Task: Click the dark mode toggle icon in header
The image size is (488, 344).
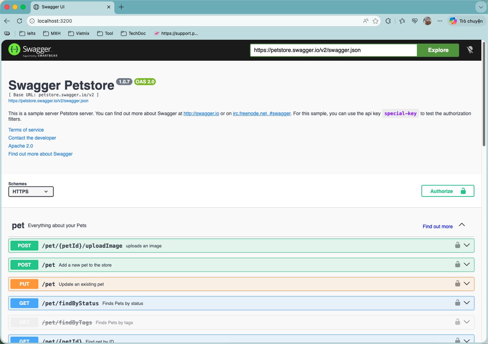Action: pyautogui.click(x=470, y=50)
